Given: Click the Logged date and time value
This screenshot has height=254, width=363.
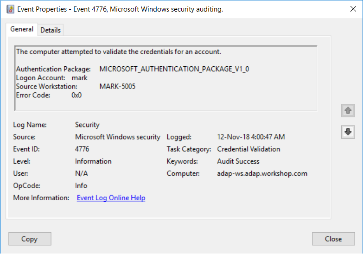Looking at the screenshot, I should pyautogui.click(x=251, y=137).
